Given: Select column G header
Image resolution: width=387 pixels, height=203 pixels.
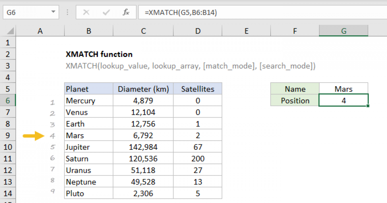Looking at the screenshot, I should coord(343,31).
